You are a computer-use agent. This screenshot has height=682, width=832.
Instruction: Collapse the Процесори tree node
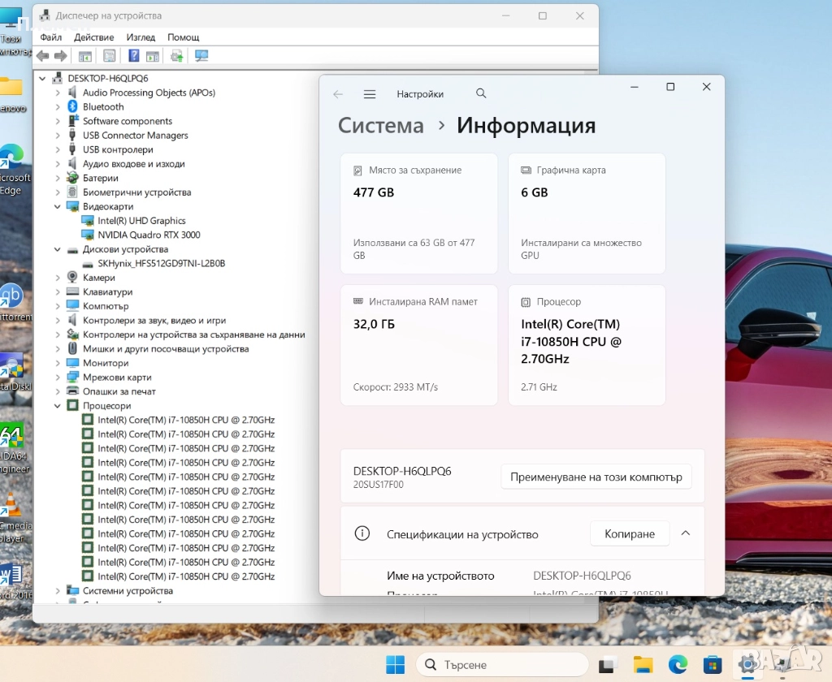tap(58, 406)
